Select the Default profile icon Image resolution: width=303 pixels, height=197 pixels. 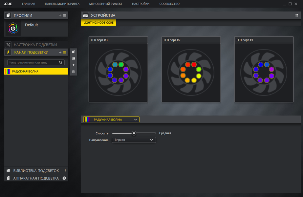pyautogui.click(x=13, y=28)
